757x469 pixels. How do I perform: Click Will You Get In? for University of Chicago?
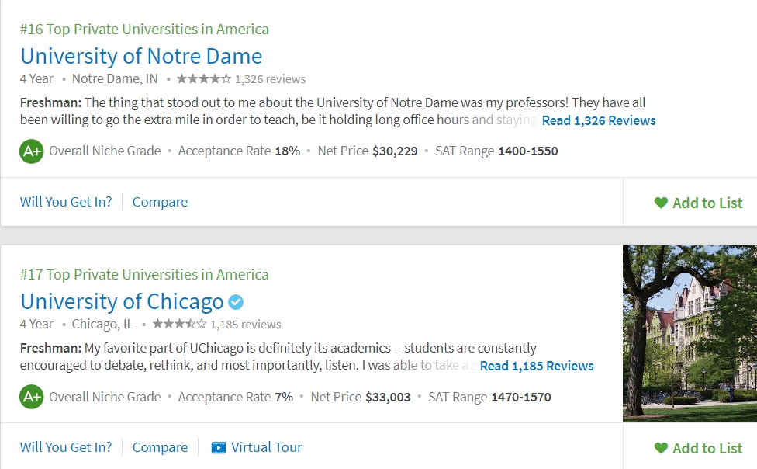click(x=66, y=447)
